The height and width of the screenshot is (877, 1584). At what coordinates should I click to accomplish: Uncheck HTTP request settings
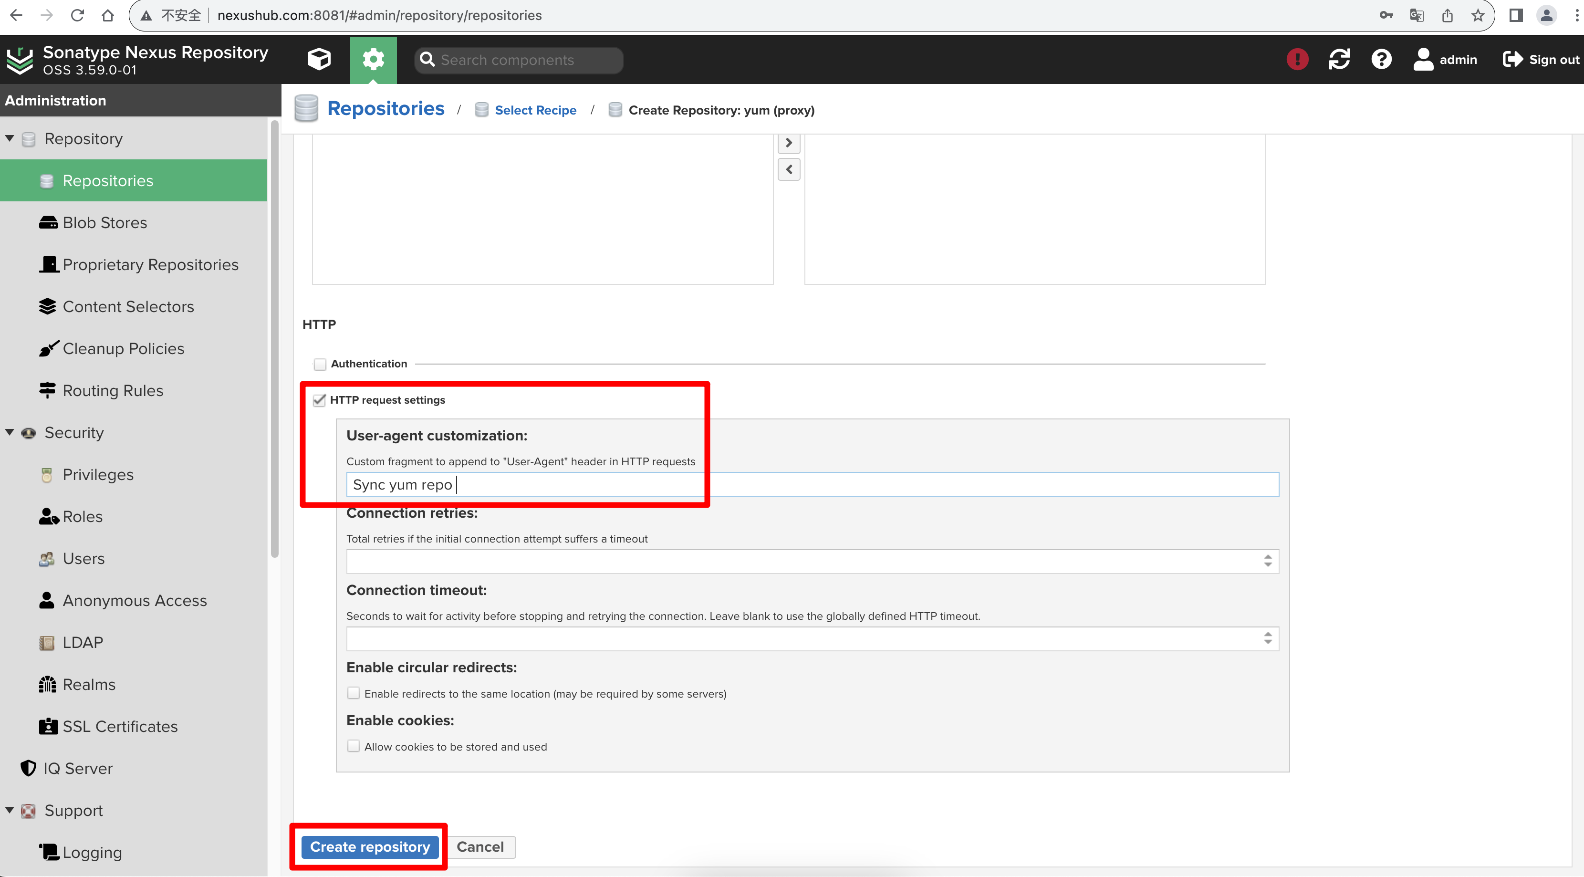[319, 400]
